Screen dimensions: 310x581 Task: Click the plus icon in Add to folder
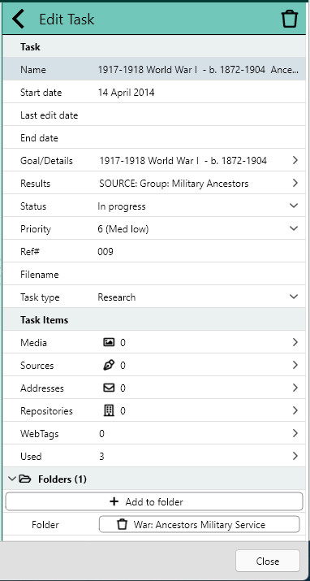tap(114, 501)
